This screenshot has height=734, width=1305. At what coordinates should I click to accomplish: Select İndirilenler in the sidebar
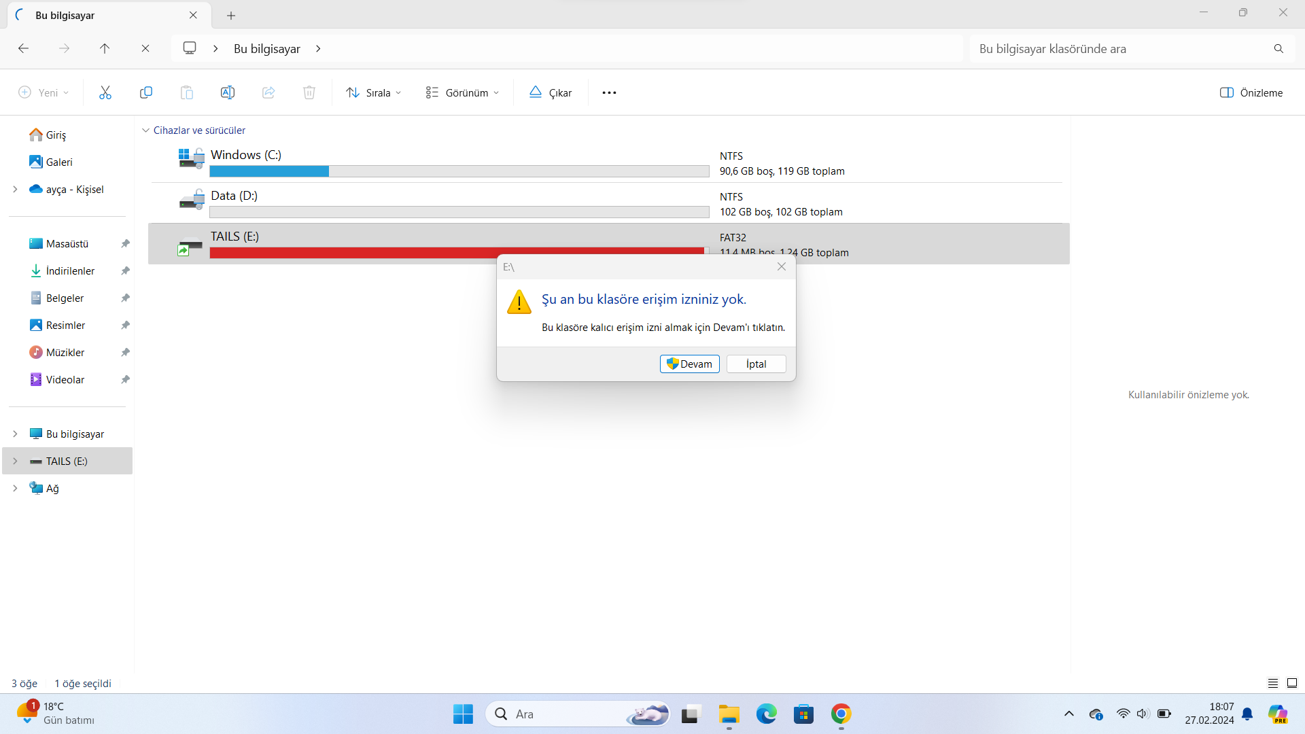[70, 270]
